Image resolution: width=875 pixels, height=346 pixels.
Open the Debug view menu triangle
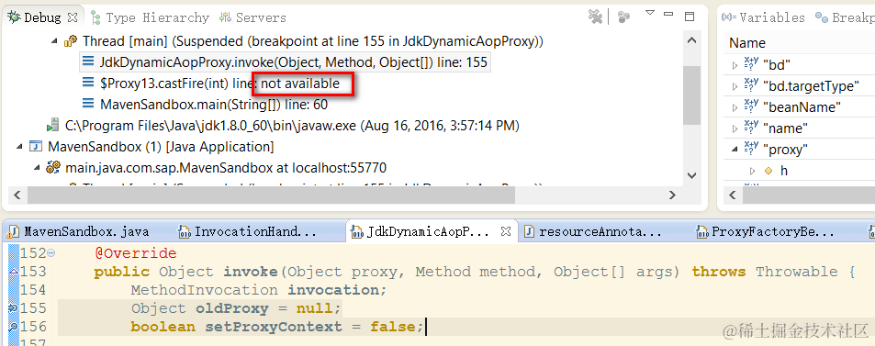(x=649, y=12)
